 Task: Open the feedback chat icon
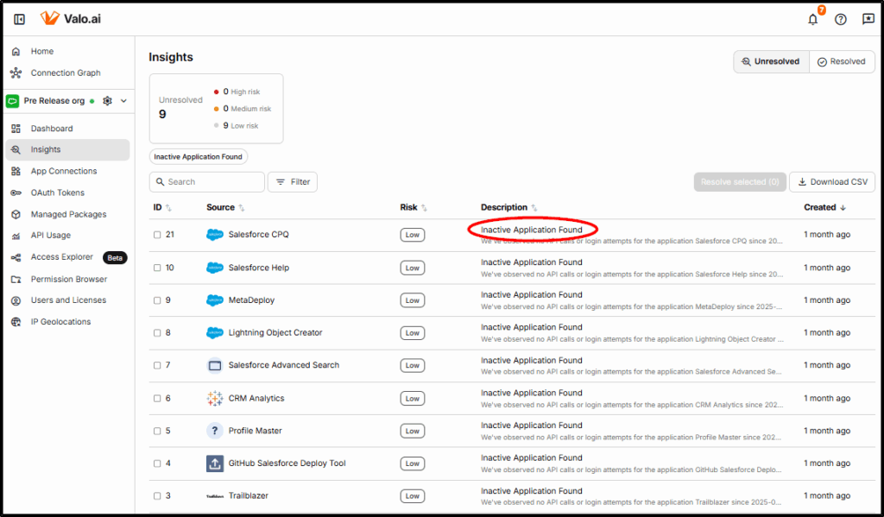[868, 19]
